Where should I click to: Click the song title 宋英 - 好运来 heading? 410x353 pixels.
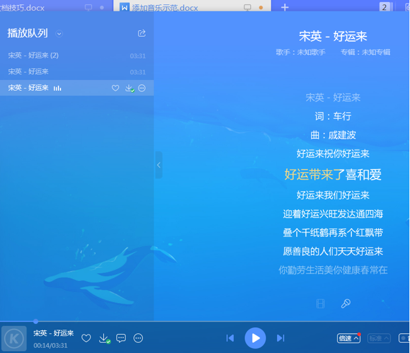(x=333, y=37)
